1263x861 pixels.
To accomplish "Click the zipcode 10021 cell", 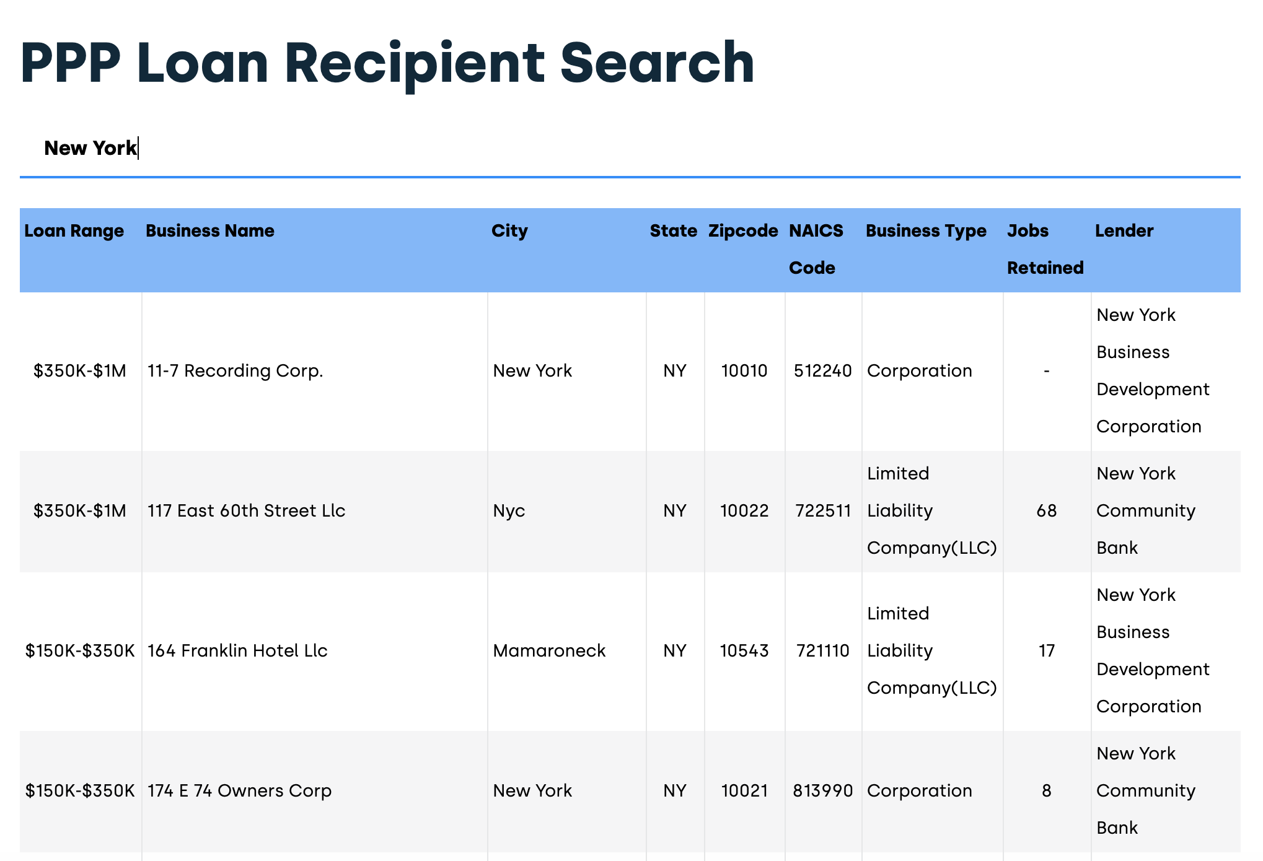I will (x=743, y=790).
